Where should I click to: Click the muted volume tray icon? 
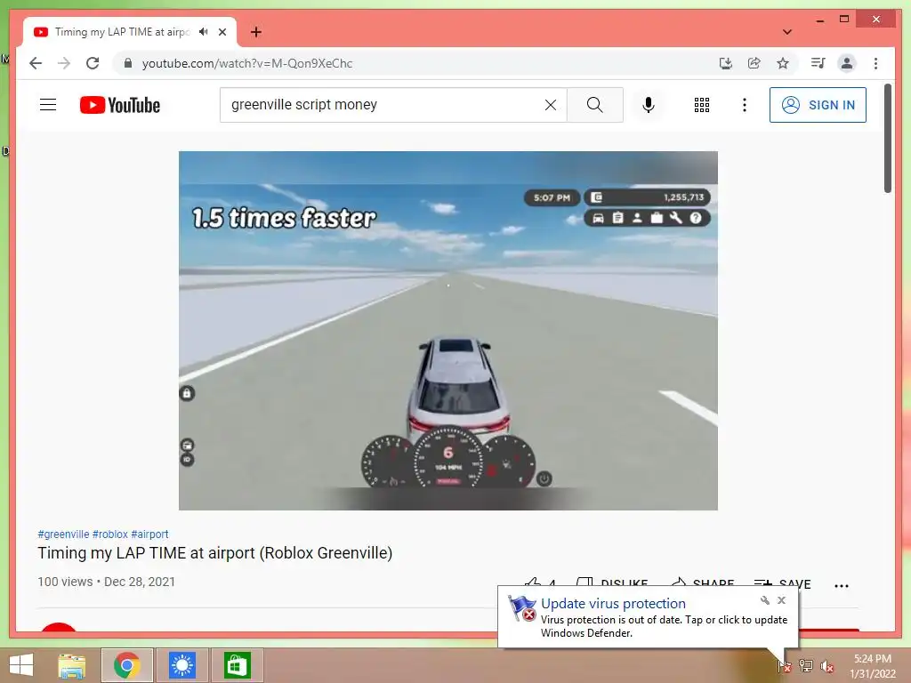[826, 666]
